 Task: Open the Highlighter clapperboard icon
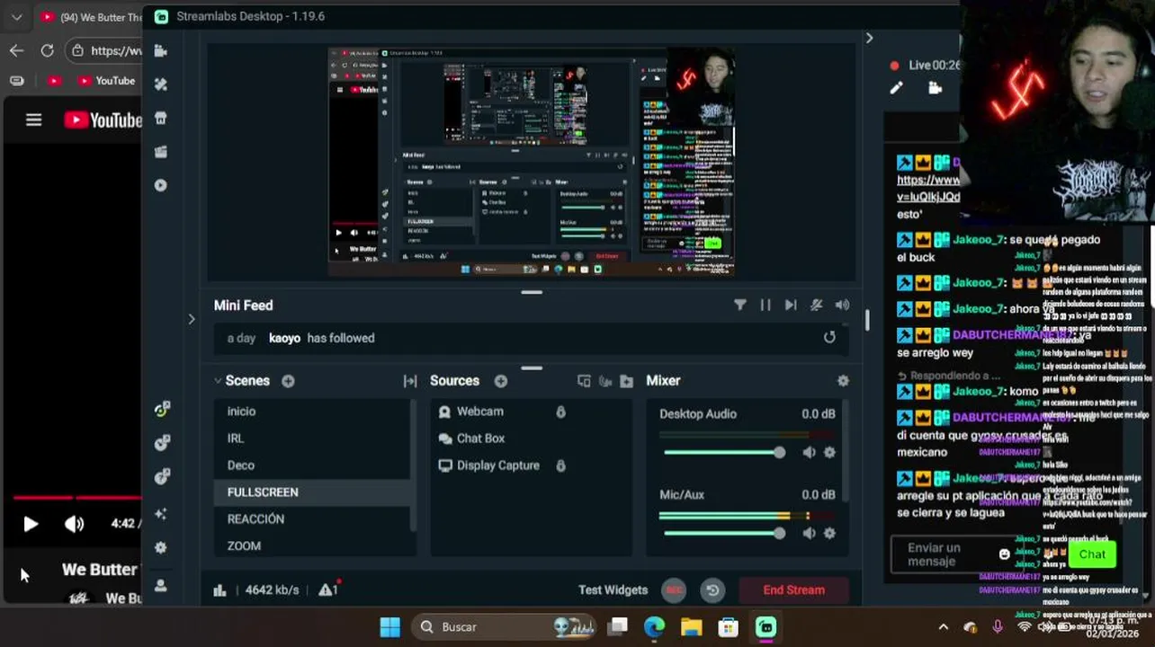click(161, 152)
